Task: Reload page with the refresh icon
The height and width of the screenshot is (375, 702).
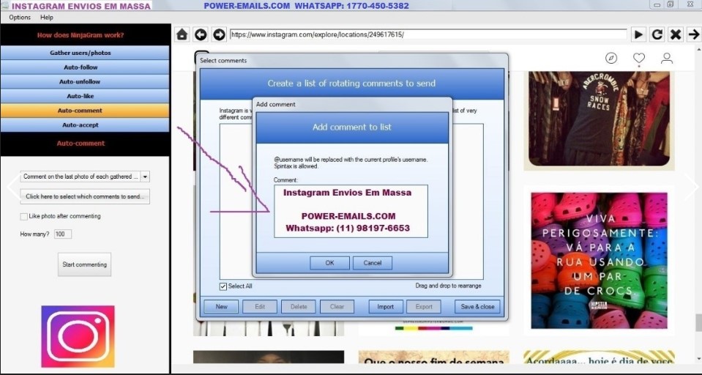Action: coord(657,34)
